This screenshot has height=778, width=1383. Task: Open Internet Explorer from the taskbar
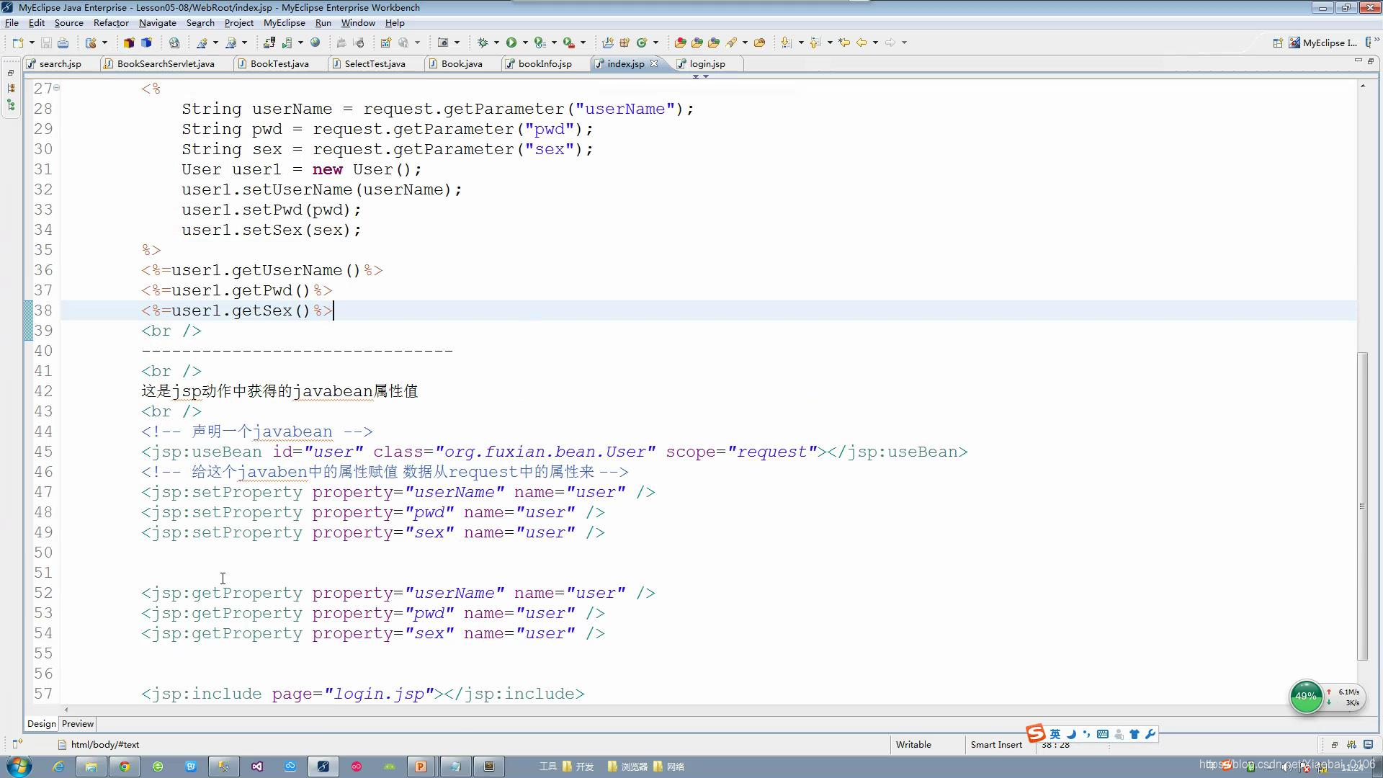pos(58,766)
